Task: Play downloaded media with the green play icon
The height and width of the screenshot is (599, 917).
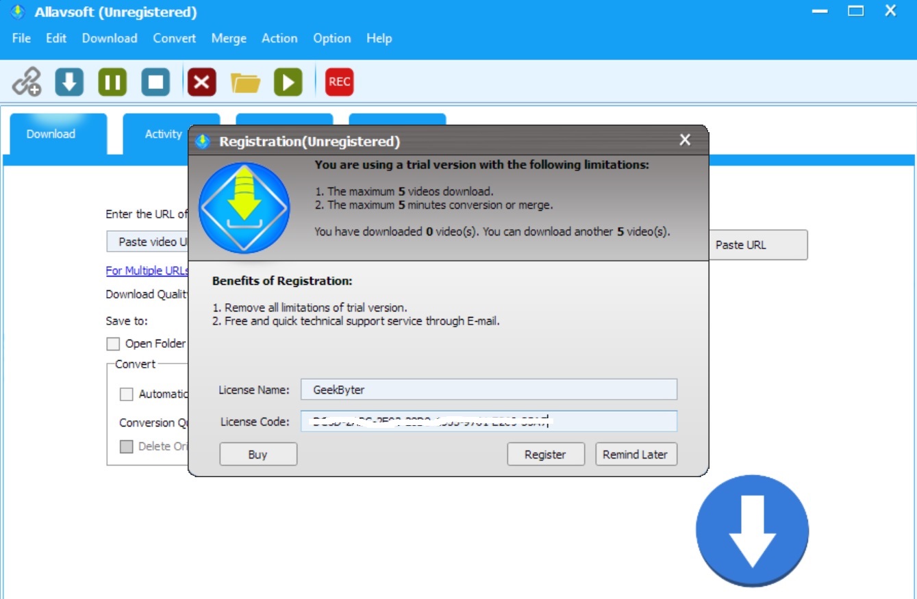Action: click(287, 81)
